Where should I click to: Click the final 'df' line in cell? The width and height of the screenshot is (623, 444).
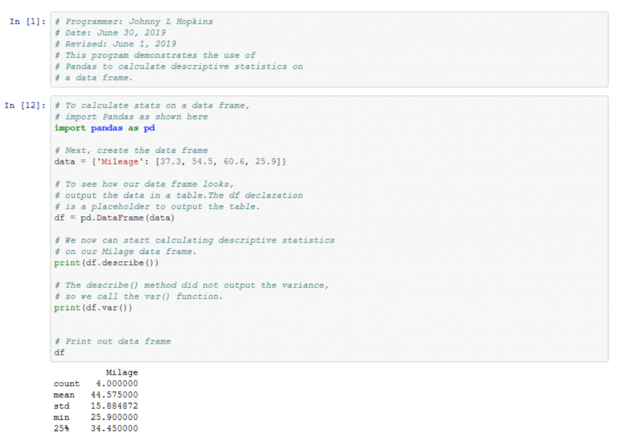pos(59,352)
